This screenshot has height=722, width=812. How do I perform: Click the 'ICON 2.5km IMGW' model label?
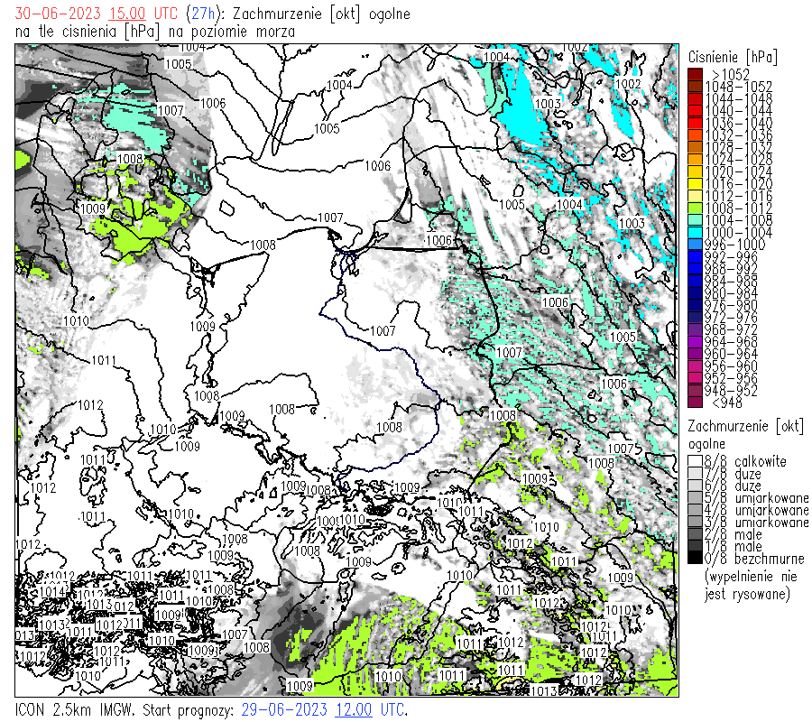78,709
